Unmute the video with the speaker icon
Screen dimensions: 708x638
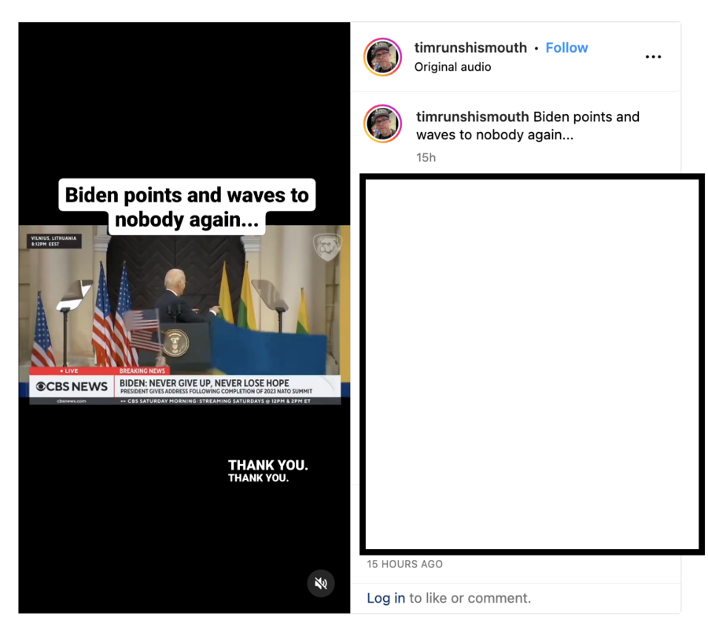321,583
